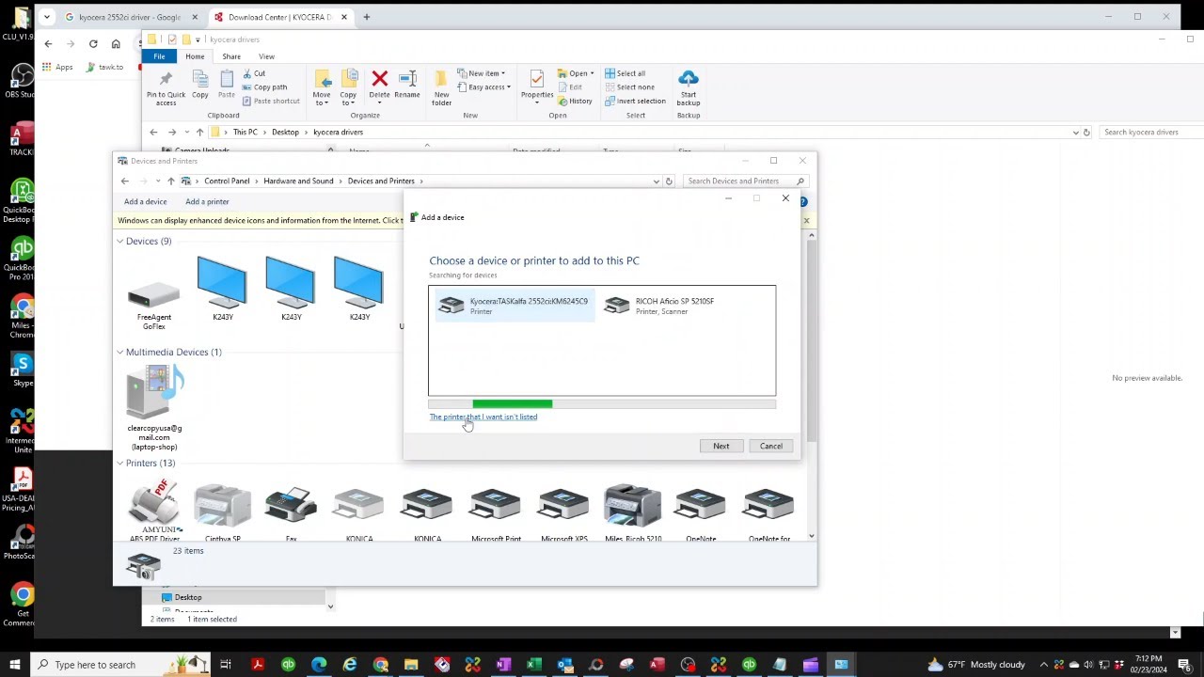Screen dimensions: 1204x677
Task: Collapse the Multimedia Devices (1) group
Action: (x=119, y=353)
